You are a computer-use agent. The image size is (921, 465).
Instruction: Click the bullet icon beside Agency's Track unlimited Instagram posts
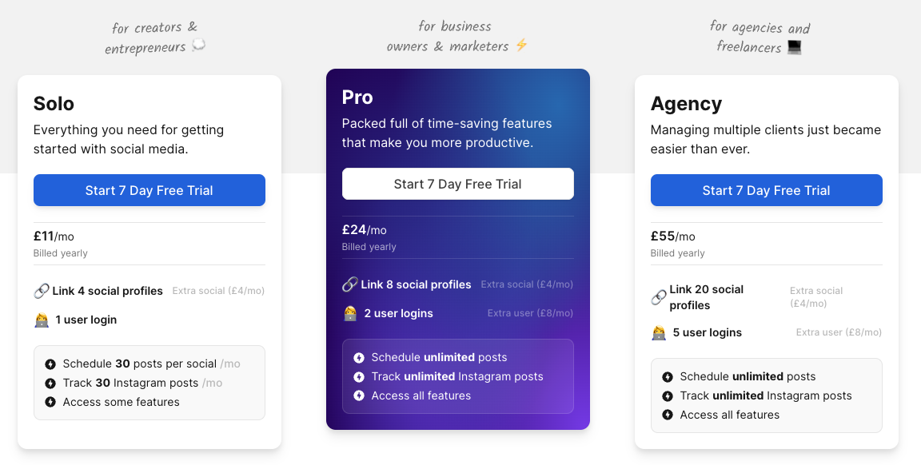point(668,395)
